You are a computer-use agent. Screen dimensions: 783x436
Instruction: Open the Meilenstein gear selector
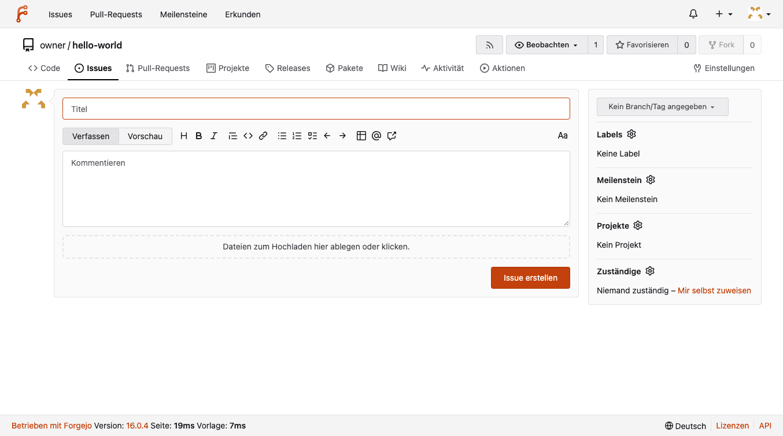(651, 180)
